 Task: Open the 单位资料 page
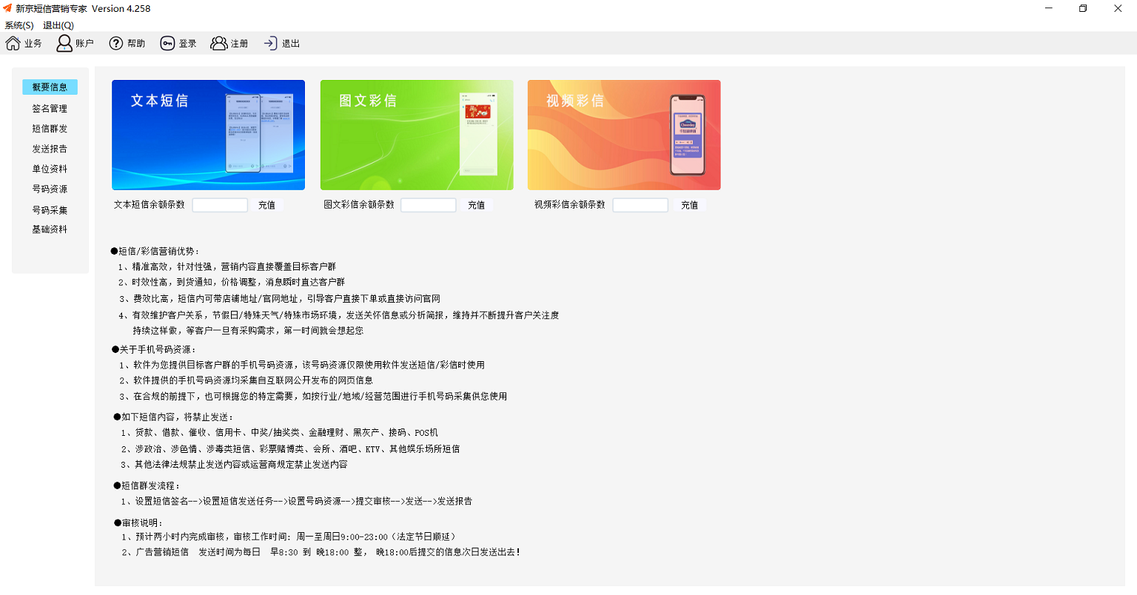click(x=50, y=168)
